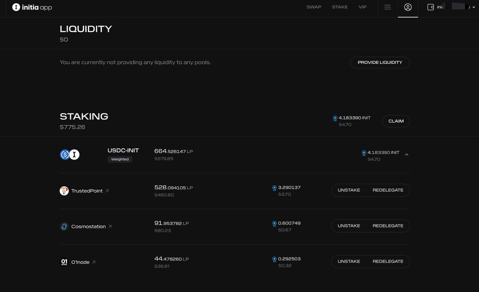Click the LIQUIDITY heading
Viewport: 479px width, 292px height.
[x=86, y=29]
